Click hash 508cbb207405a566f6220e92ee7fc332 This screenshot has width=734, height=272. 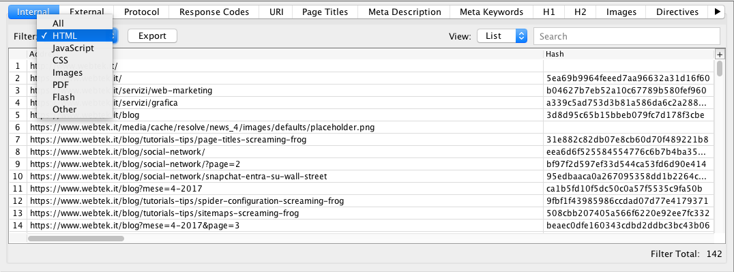[628, 213]
